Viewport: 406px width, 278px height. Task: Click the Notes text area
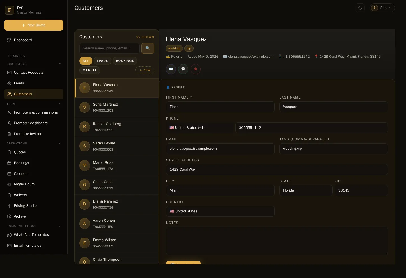tap(277, 241)
